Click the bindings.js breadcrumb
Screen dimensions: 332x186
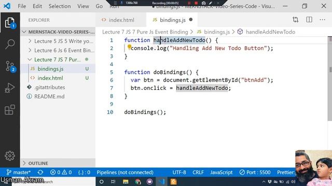[x=213, y=32]
